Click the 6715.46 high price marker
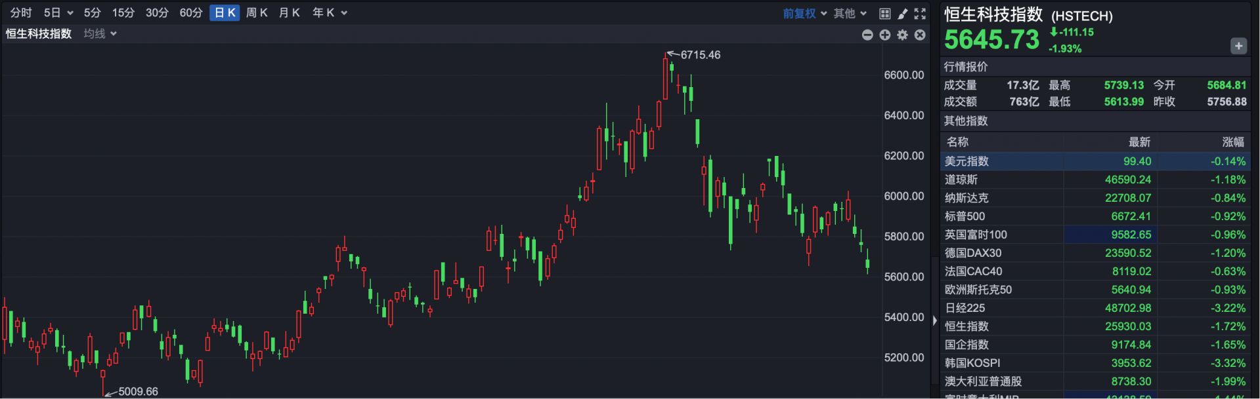Screen dimensions: 1260x399 [700, 55]
